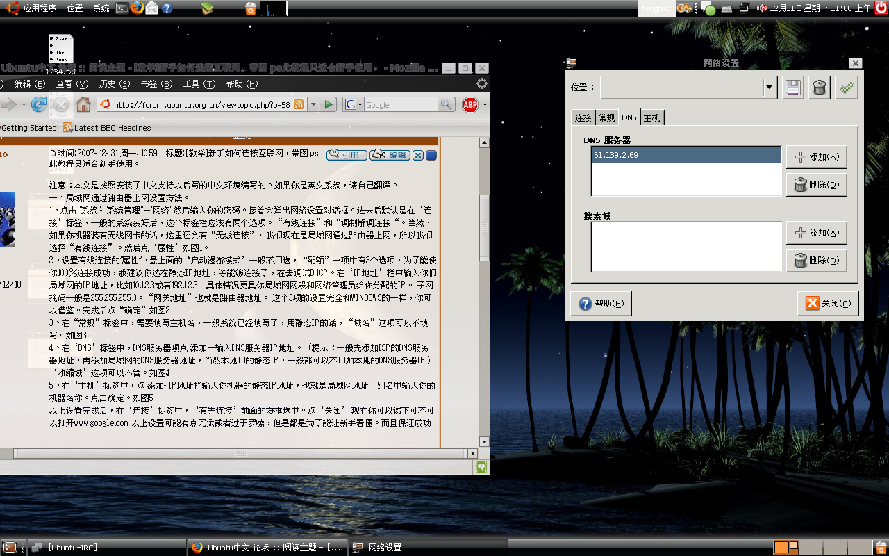Open the 系统 system menu
Screen dimensions: 889x556
click(x=101, y=8)
